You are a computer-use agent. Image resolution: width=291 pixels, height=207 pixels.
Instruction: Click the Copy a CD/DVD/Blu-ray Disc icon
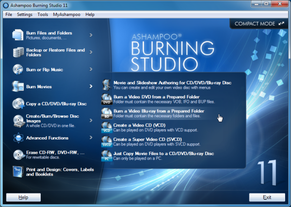click(x=18, y=104)
